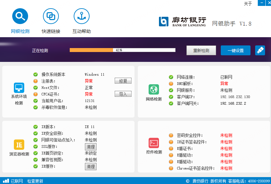Click the Windows 11 version value
Screen dimensions: 271x184
click(x=95, y=74)
